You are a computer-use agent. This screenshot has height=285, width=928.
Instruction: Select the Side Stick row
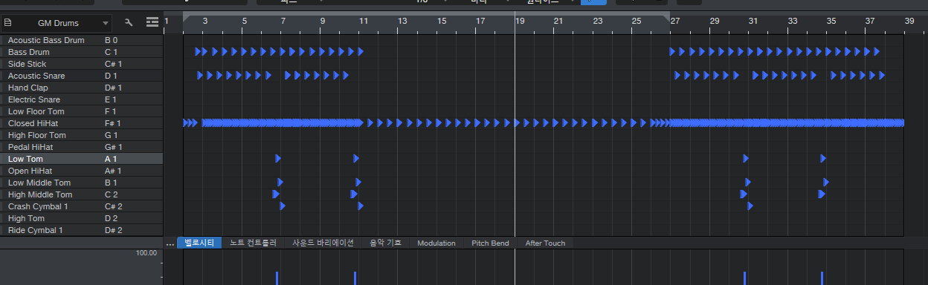pos(82,64)
